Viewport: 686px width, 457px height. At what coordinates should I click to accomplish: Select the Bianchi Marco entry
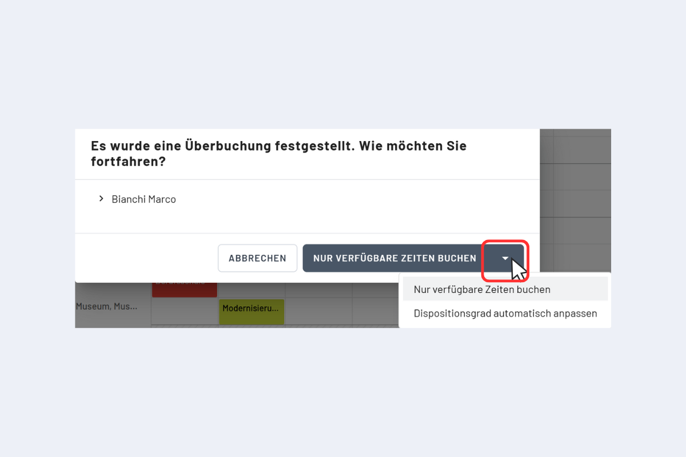tap(143, 199)
